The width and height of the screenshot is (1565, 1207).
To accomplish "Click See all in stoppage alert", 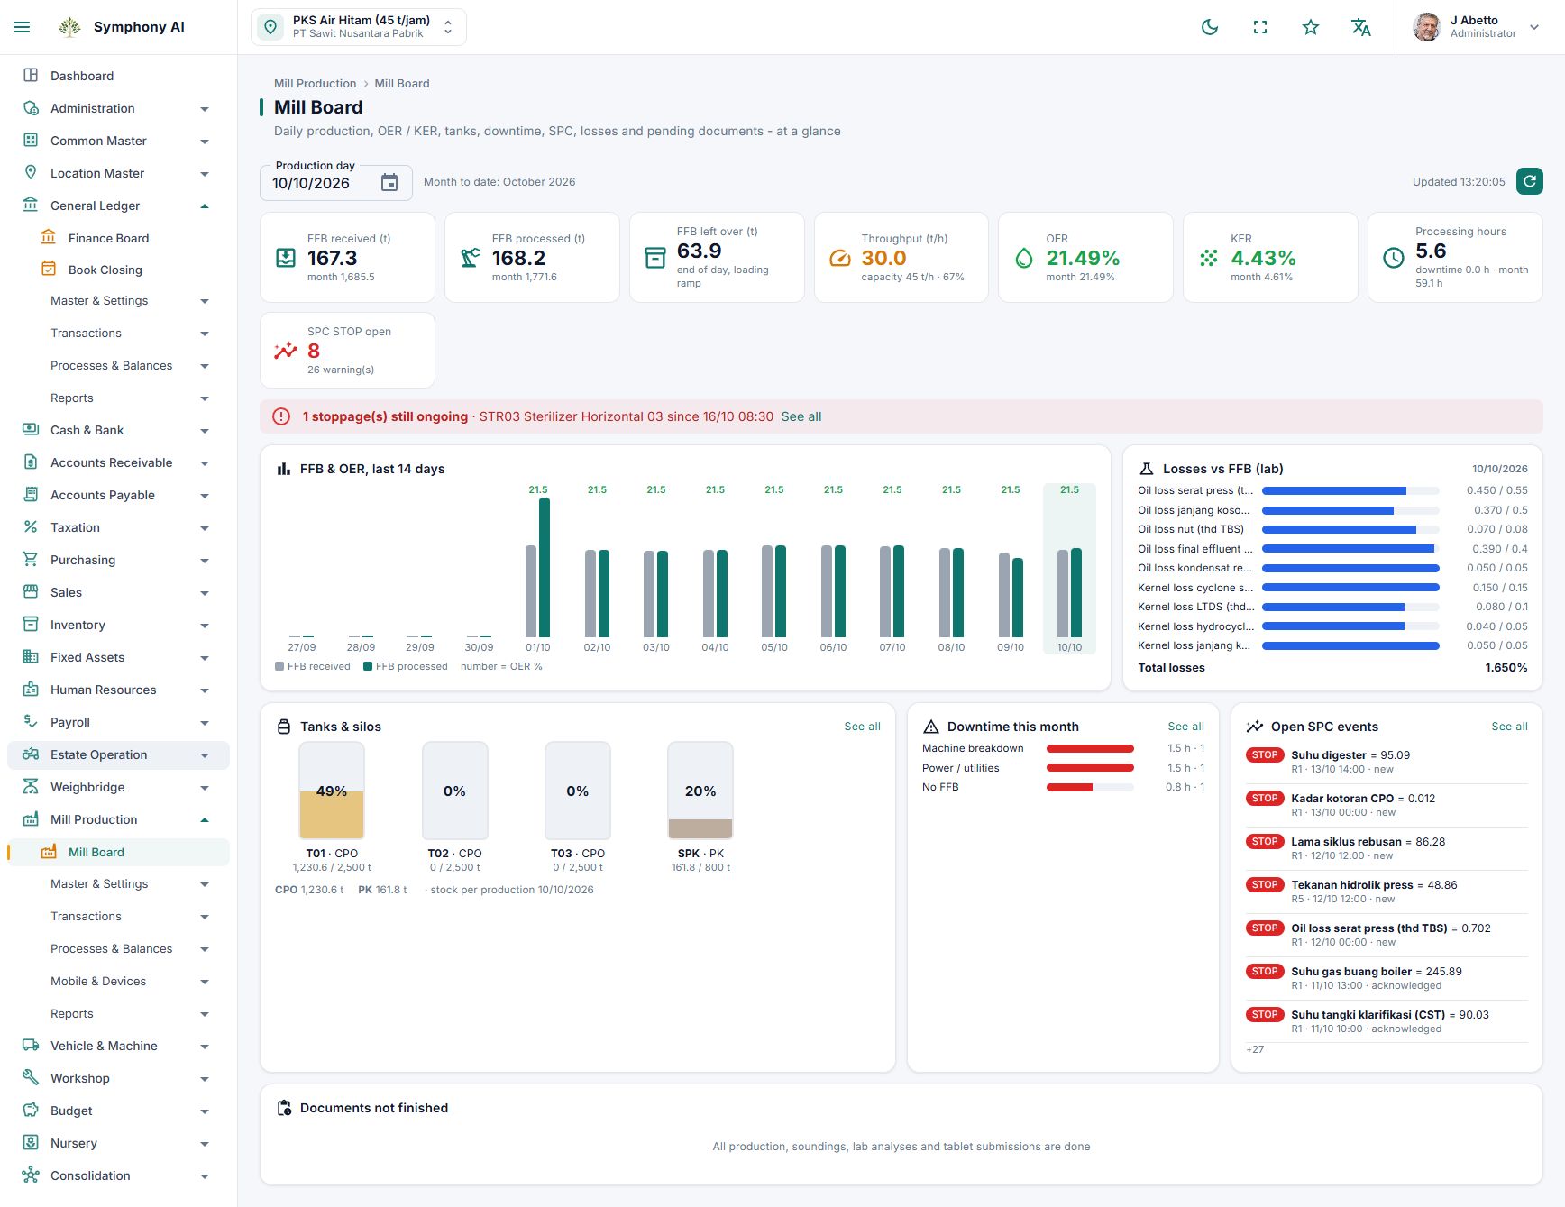I will pos(801,416).
